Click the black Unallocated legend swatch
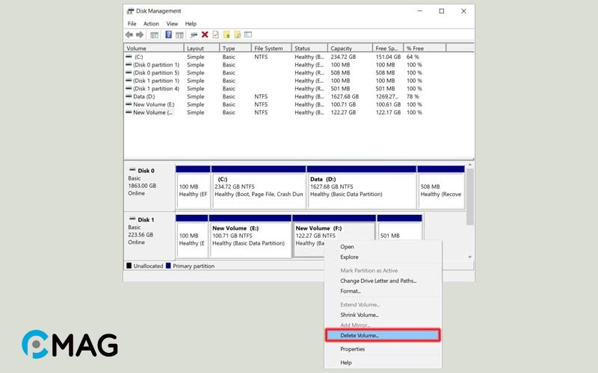The height and width of the screenshot is (373, 598). (x=129, y=266)
